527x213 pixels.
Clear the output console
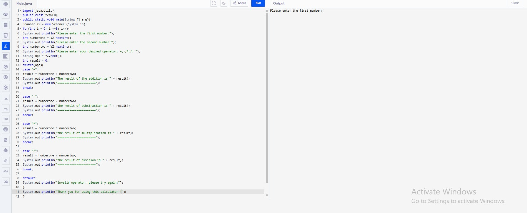point(515,3)
